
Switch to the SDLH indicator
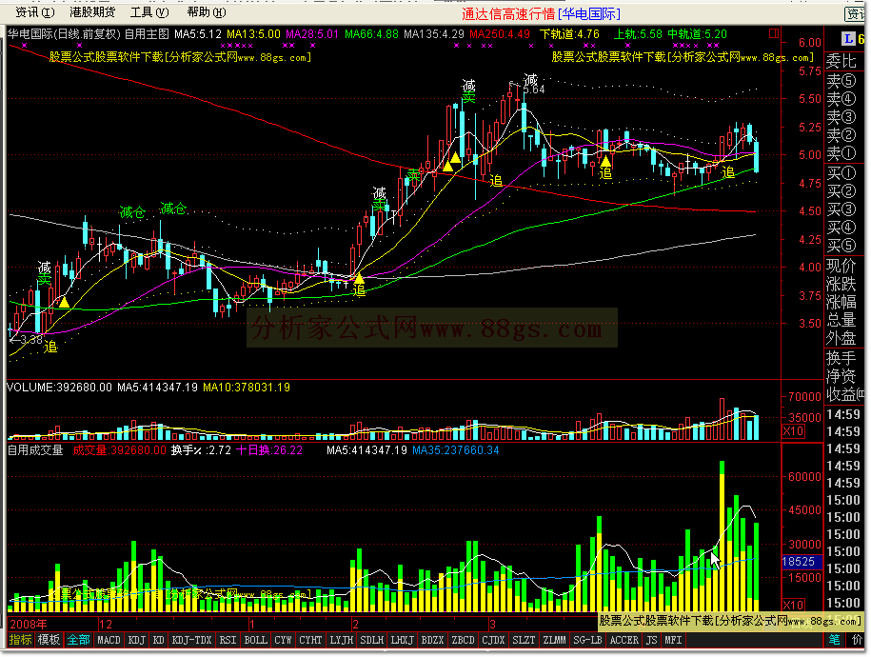371,640
